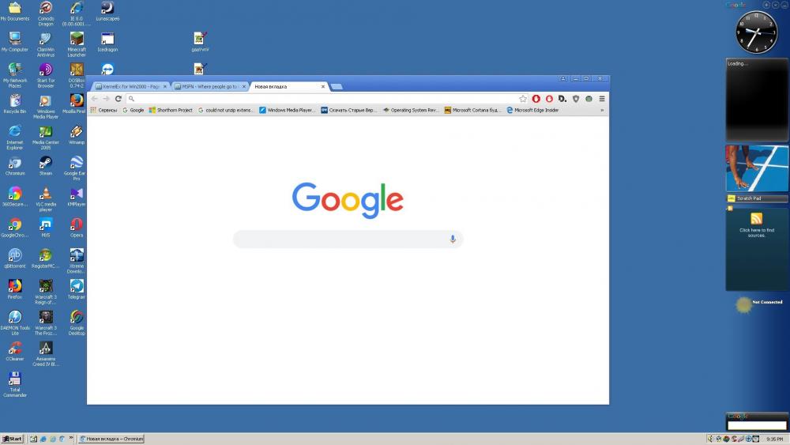Select the Icedragon desktop icon
The image size is (790, 445).
click(107, 43)
